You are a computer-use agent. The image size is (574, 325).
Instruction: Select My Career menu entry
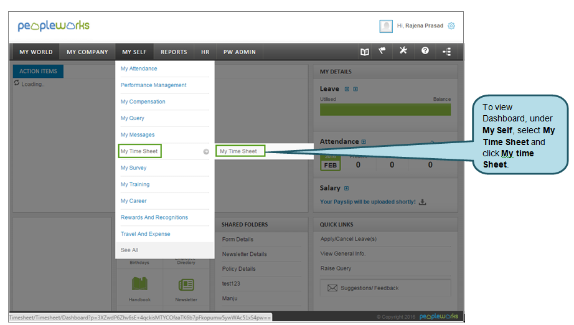point(133,201)
